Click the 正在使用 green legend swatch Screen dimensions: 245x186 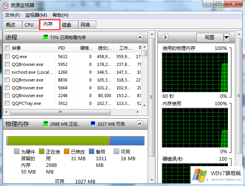point(42,151)
